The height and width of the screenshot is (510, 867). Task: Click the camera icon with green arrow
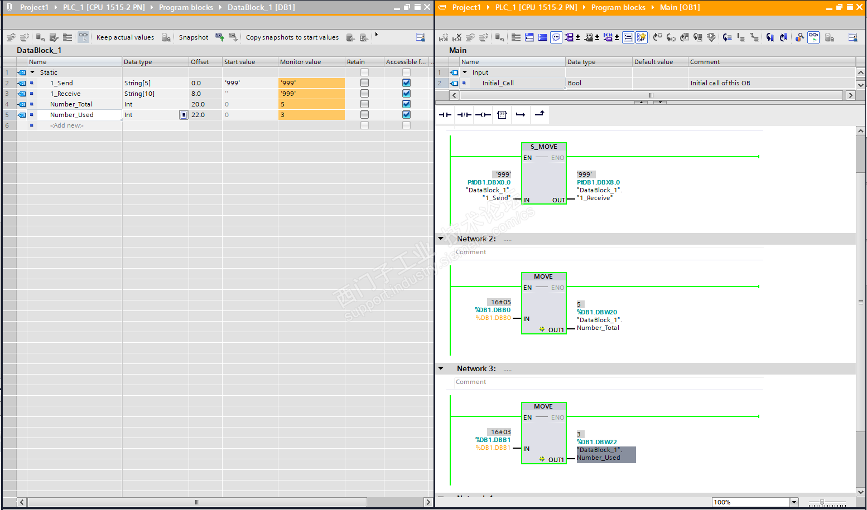point(220,37)
